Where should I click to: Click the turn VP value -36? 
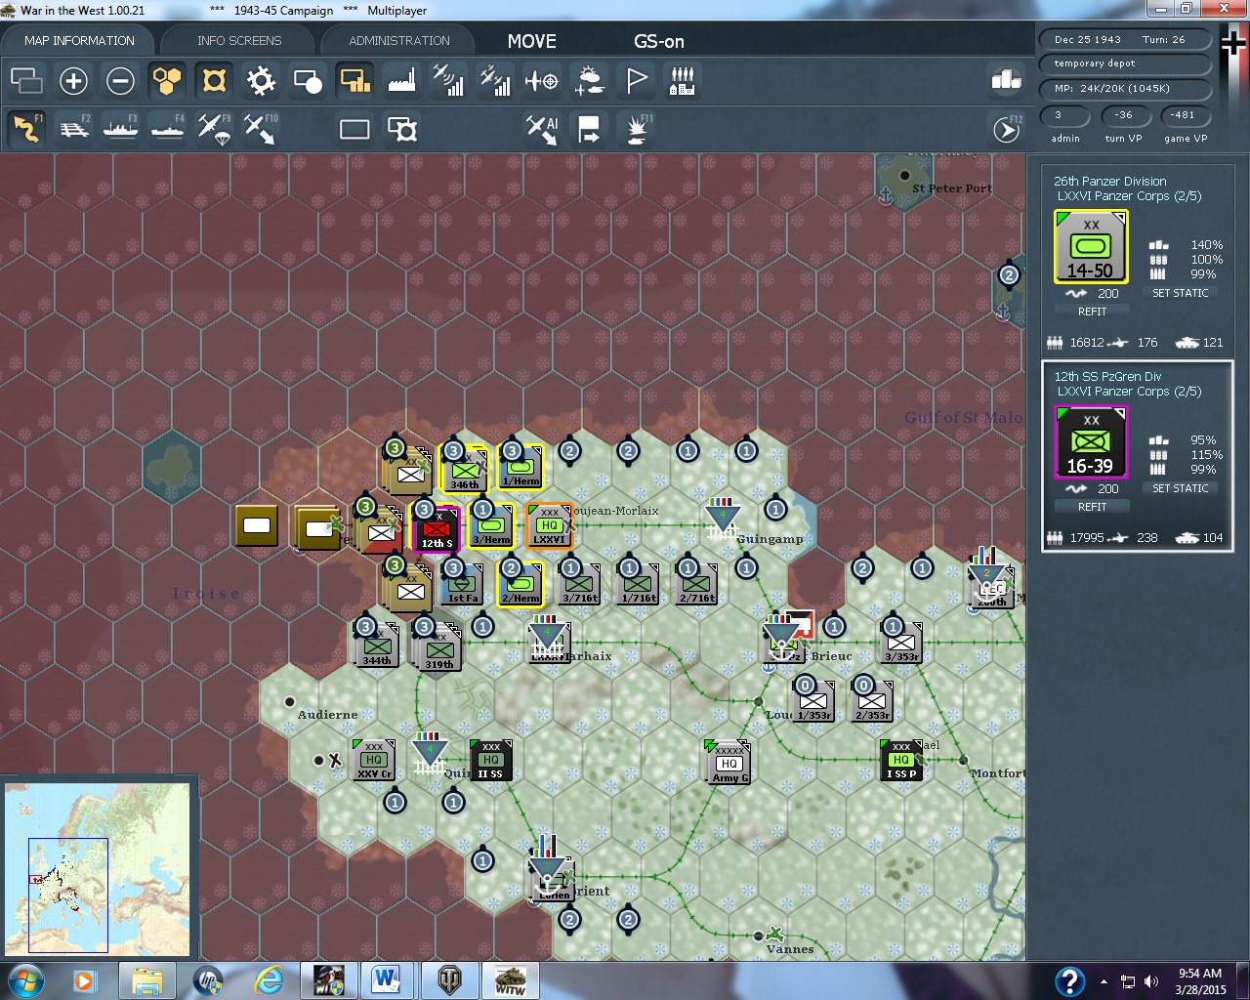point(1123,115)
